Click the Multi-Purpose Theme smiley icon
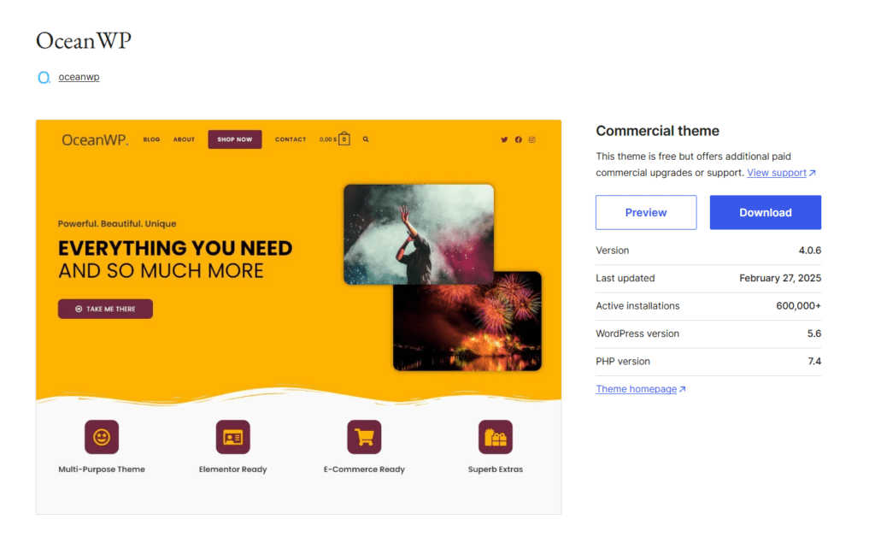Screen dimensions: 875x537 (102, 436)
